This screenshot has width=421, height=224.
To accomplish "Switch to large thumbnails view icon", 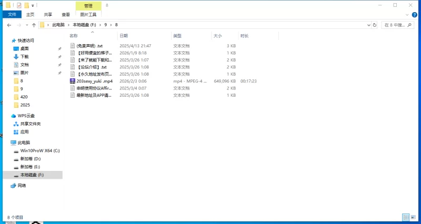I will (x=413, y=217).
